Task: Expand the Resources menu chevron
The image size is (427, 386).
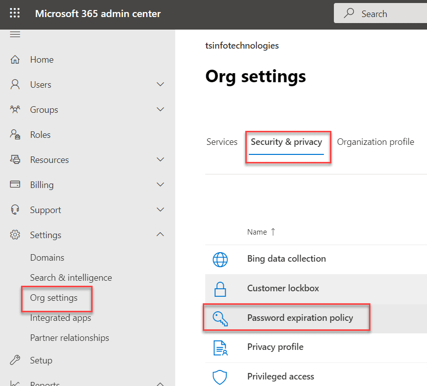Action: pos(160,159)
